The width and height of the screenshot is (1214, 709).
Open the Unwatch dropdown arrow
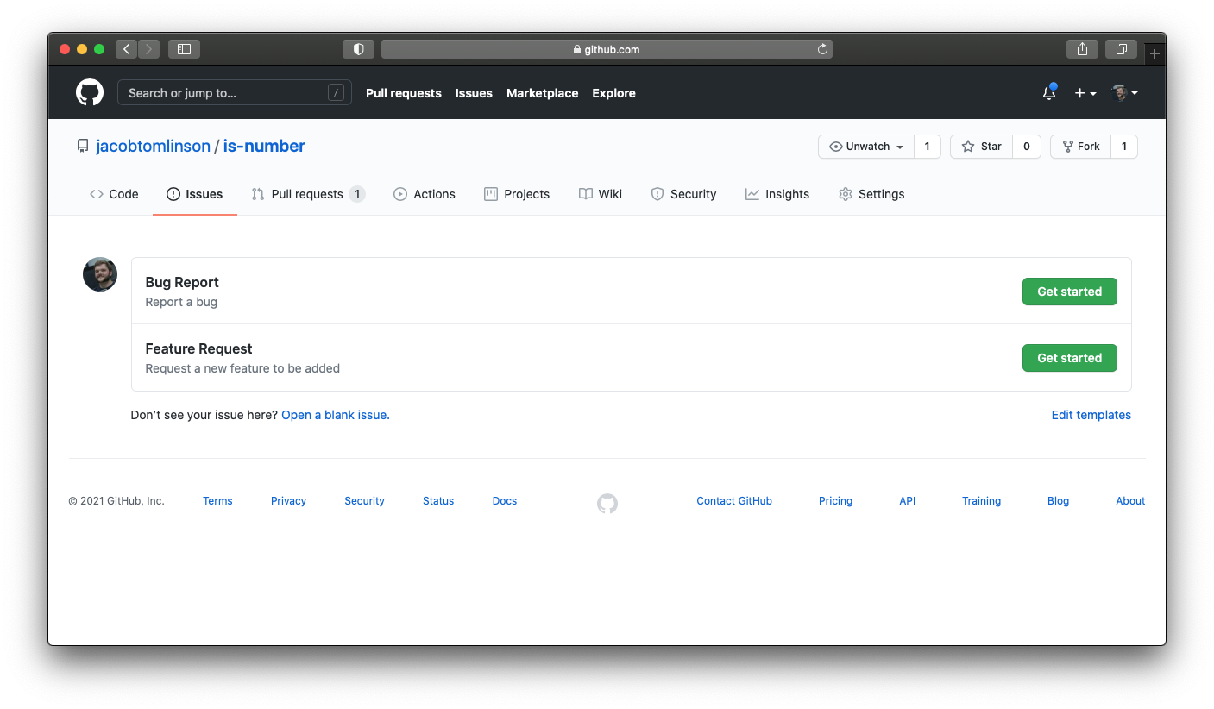pyautogui.click(x=901, y=146)
